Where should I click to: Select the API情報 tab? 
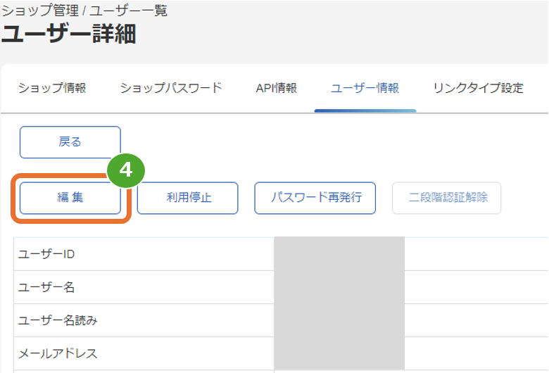tap(276, 88)
